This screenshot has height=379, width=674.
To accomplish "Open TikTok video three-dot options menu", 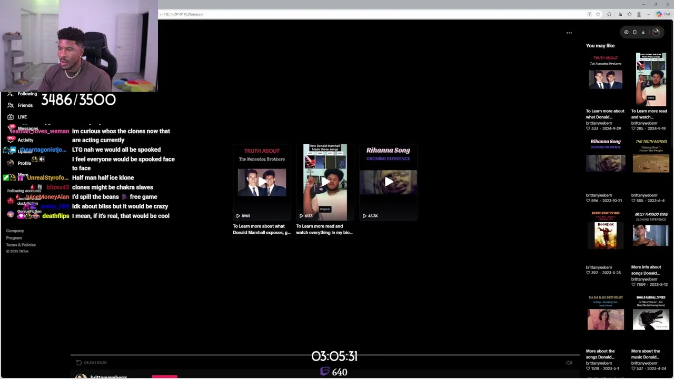I will [569, 33].
